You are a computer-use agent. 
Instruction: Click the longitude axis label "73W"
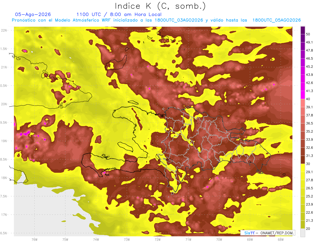coord(127,239)
